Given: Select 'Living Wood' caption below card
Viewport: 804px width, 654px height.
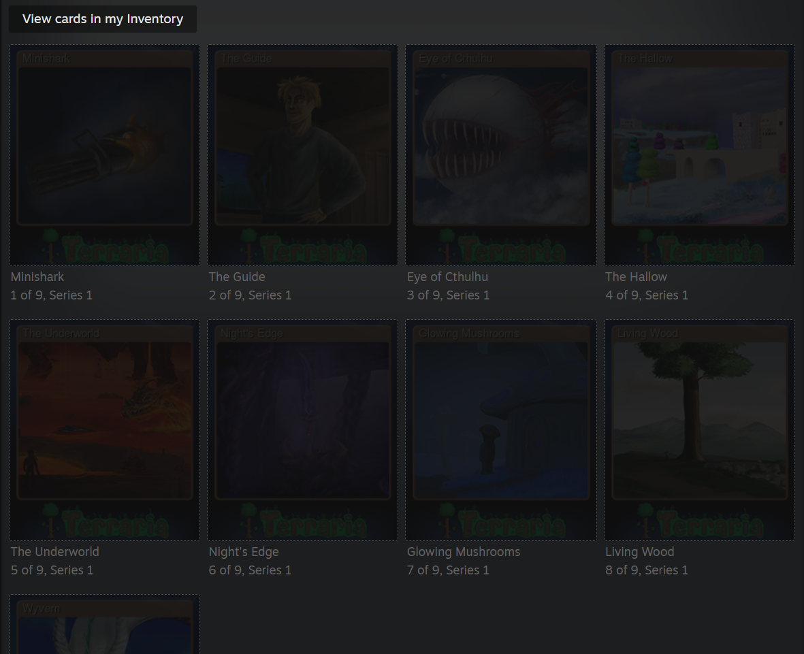Looking at the screenshot, I should 640,552.
